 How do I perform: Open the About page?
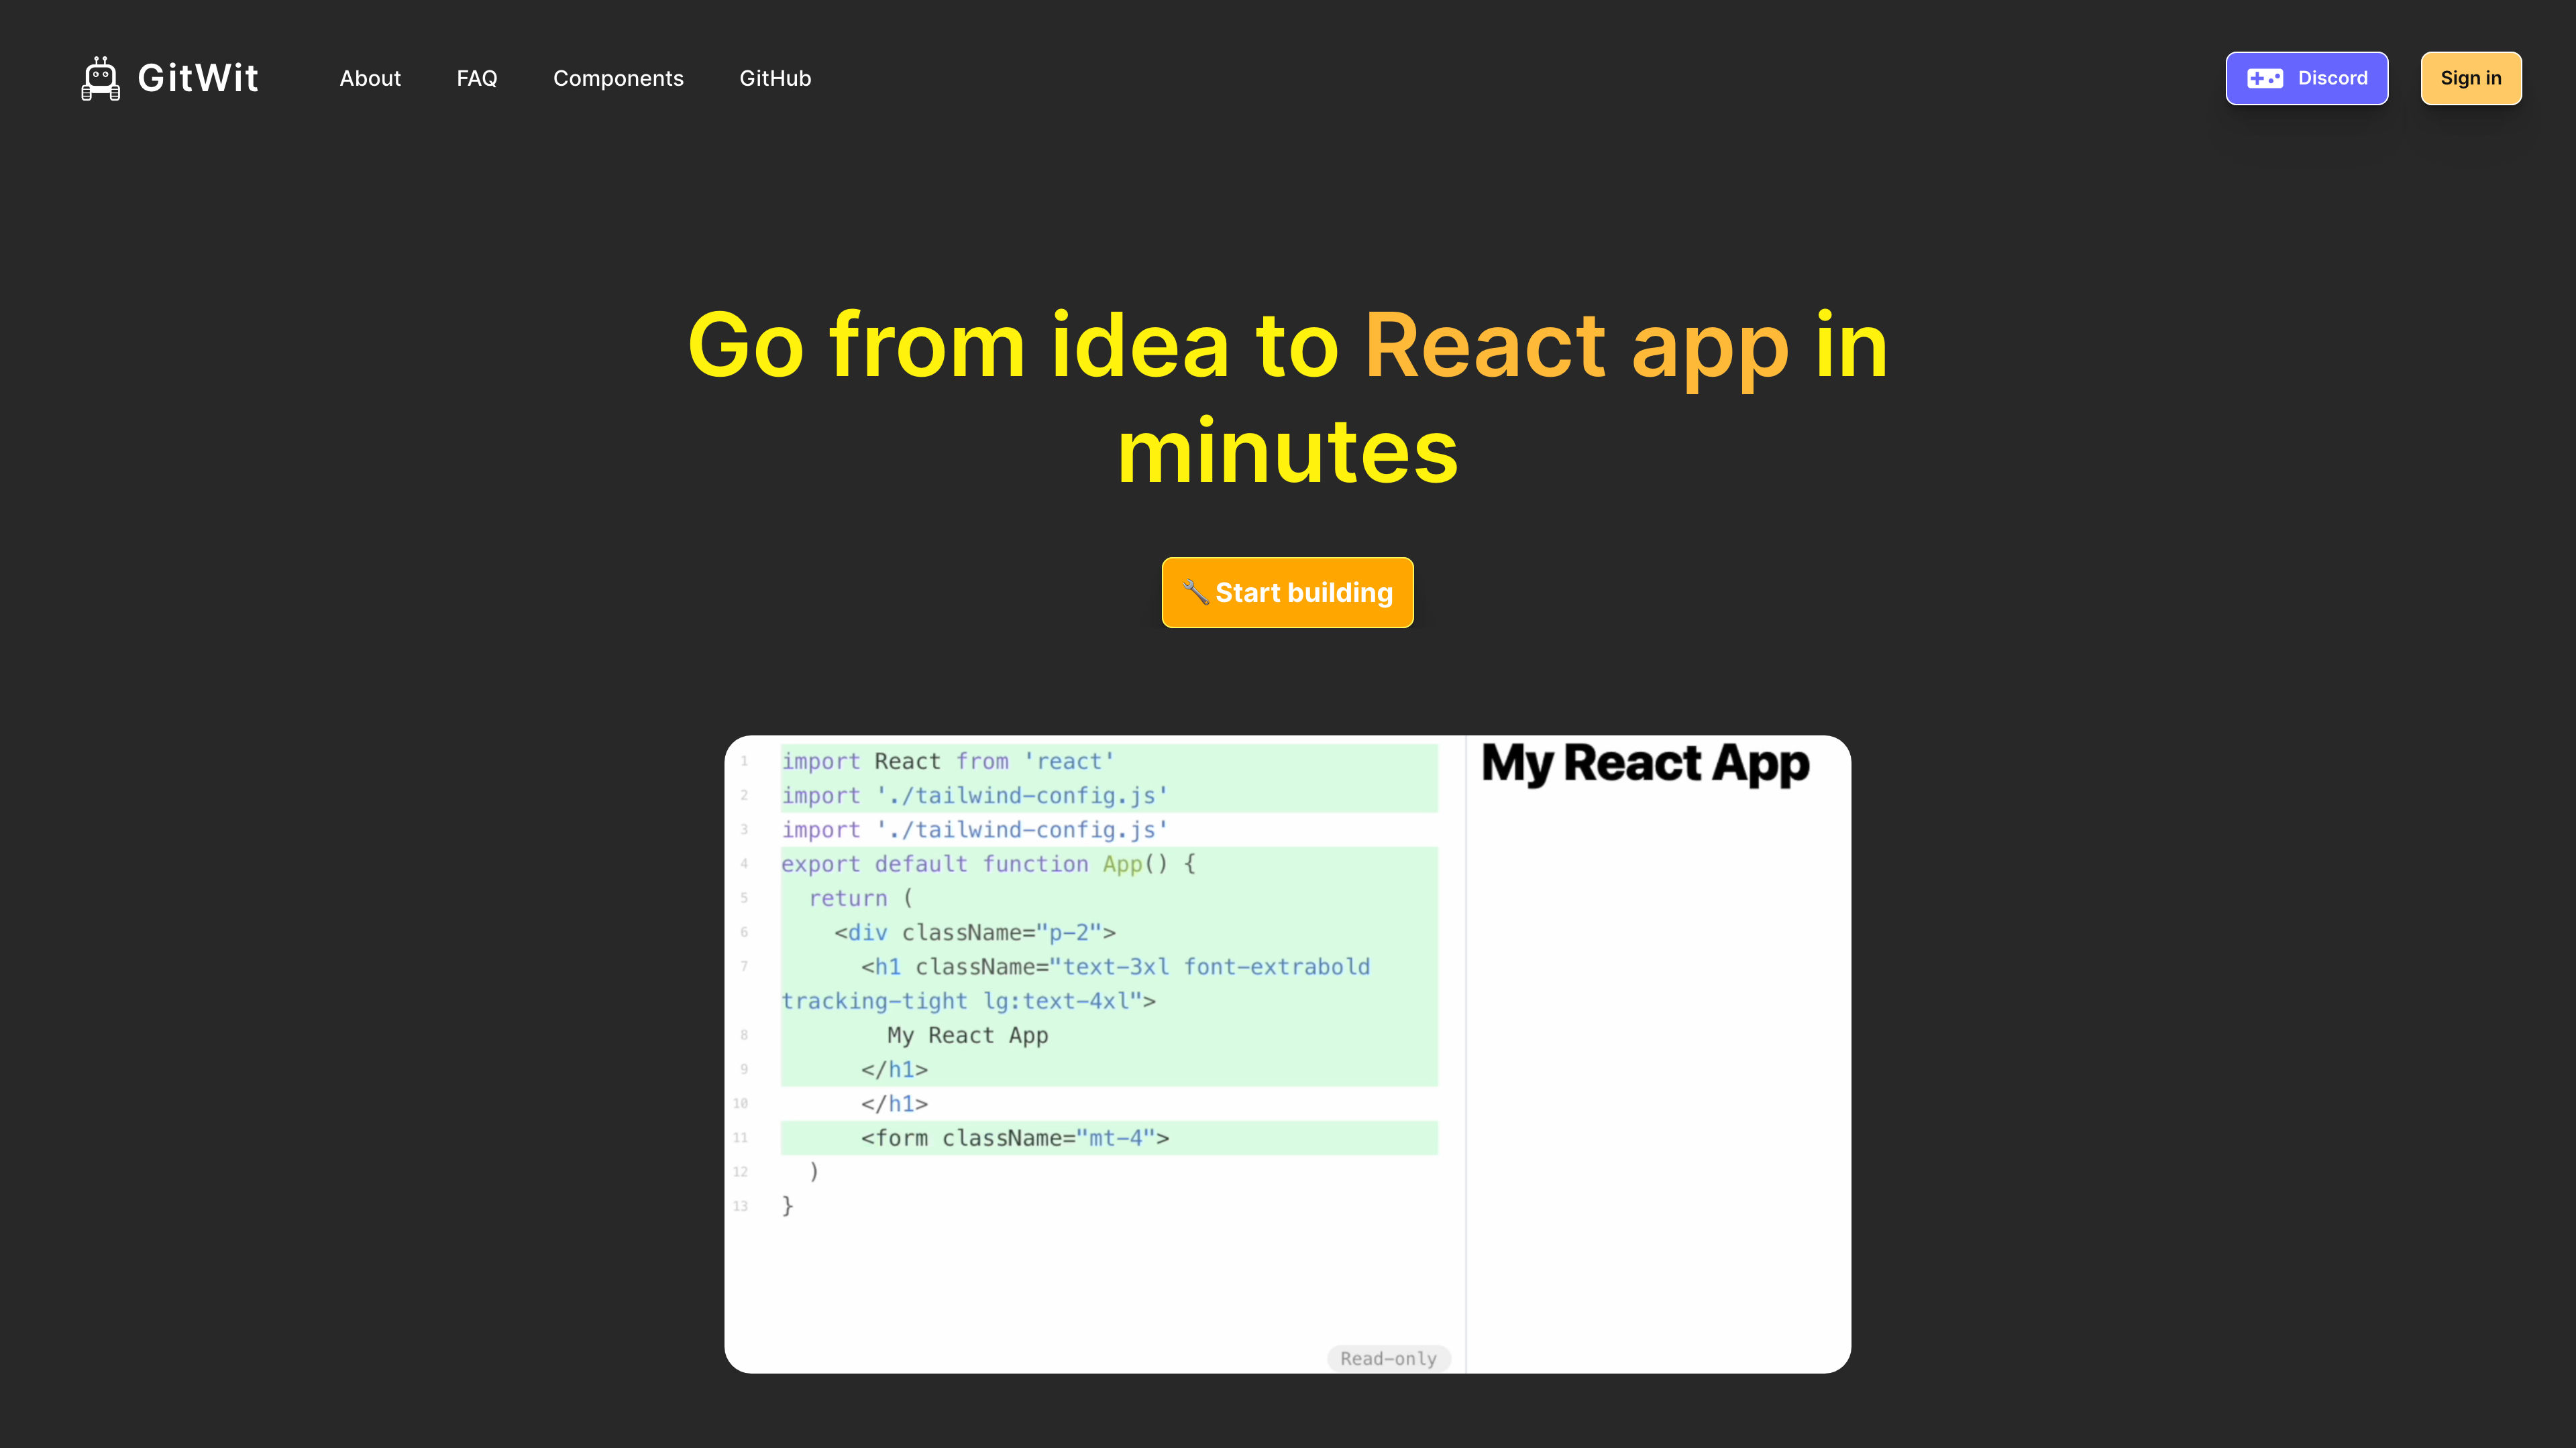point(370,78)
